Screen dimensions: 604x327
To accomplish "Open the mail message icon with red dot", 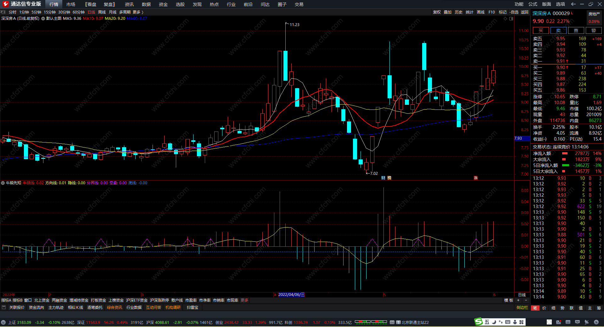I will coord(558,322).
